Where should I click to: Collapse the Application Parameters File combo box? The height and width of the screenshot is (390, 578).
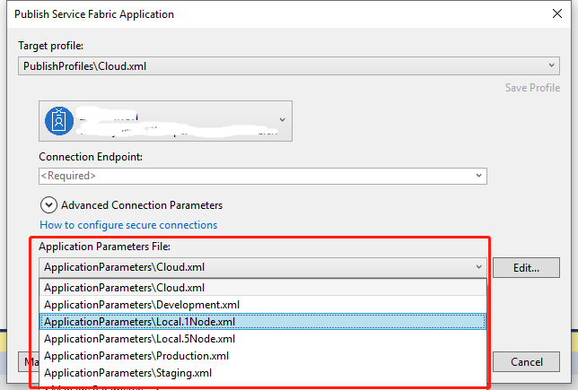pyautogui.click(x=262, y=267)
